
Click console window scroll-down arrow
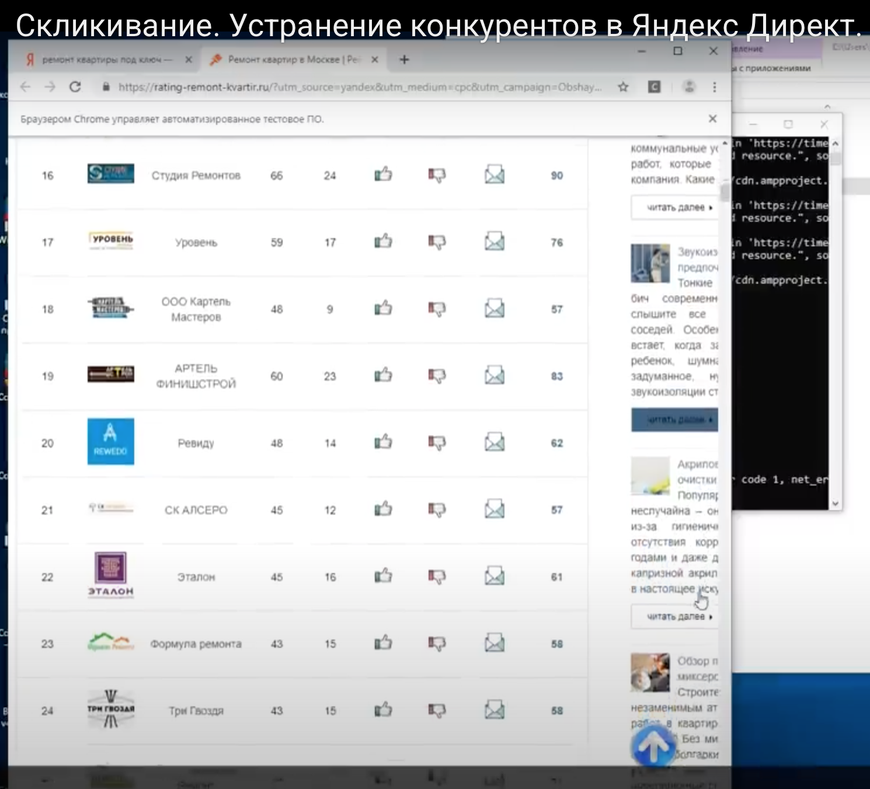tap(835, 503)
